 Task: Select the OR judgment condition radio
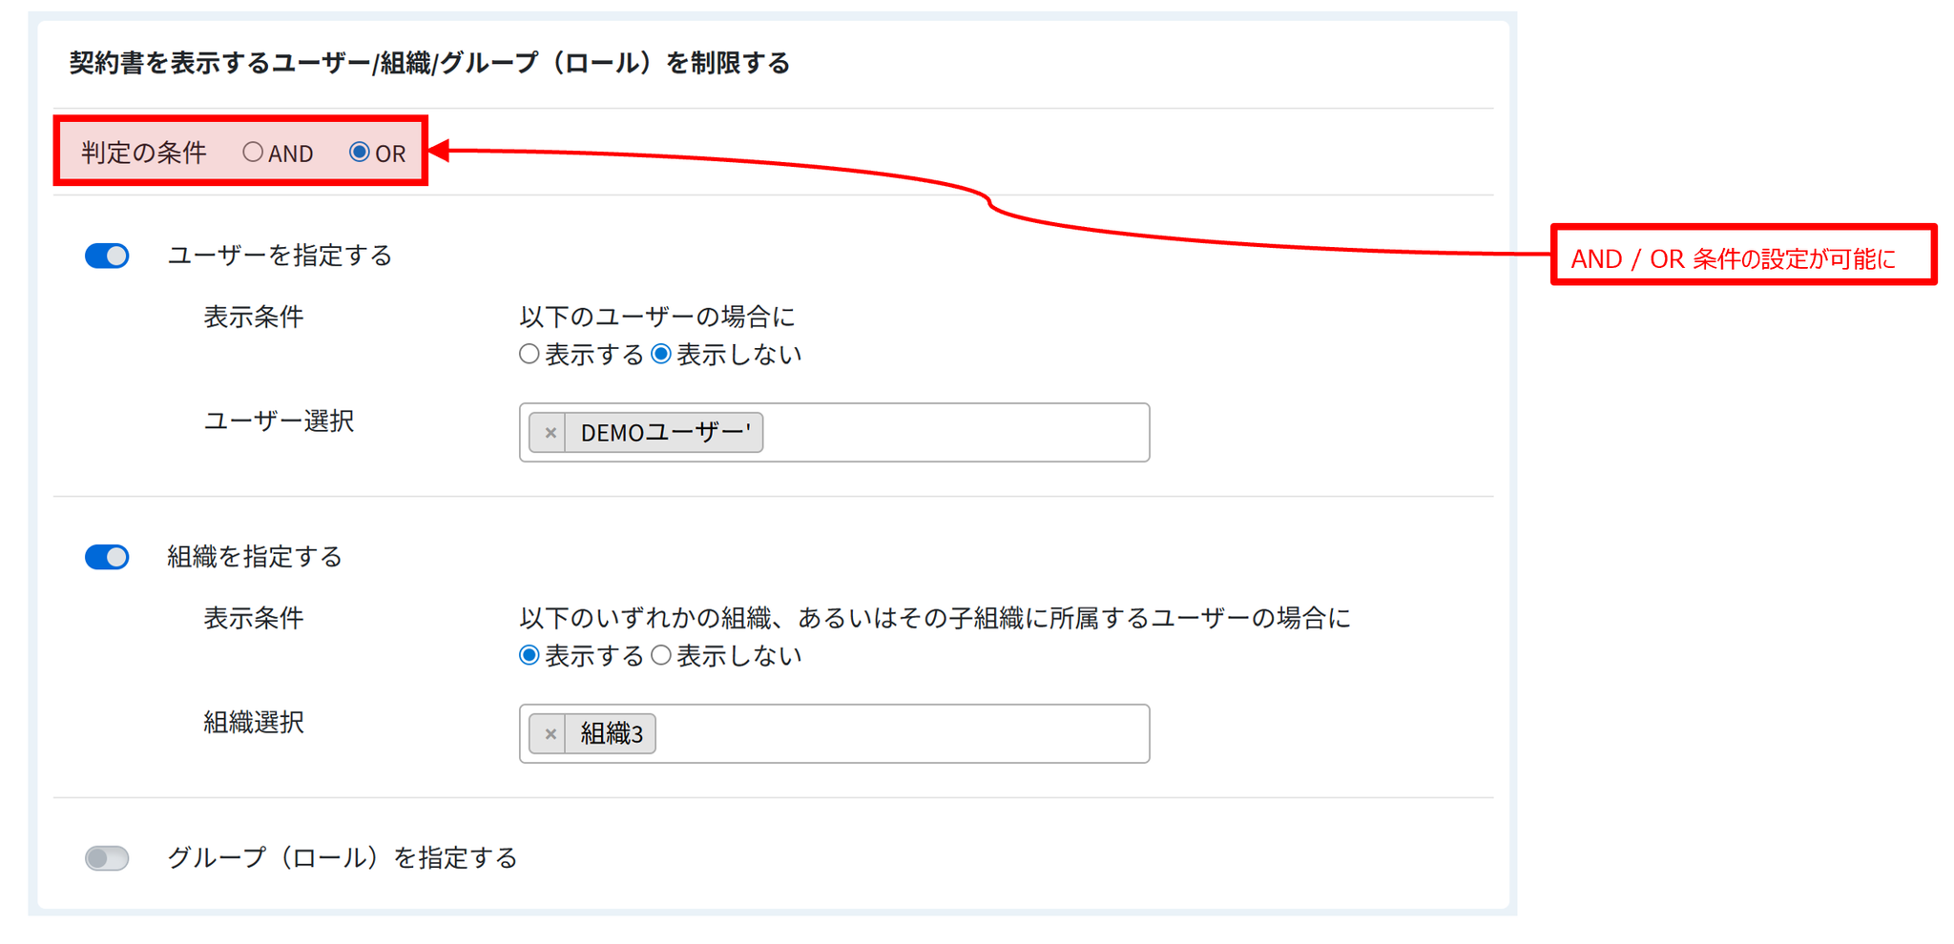click(360, 153)
